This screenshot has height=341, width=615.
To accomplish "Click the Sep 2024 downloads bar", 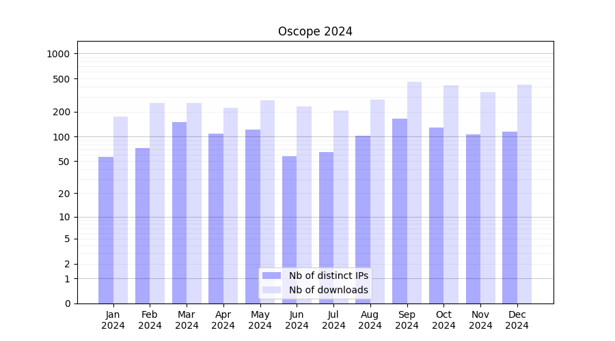I will coord(414,192).
